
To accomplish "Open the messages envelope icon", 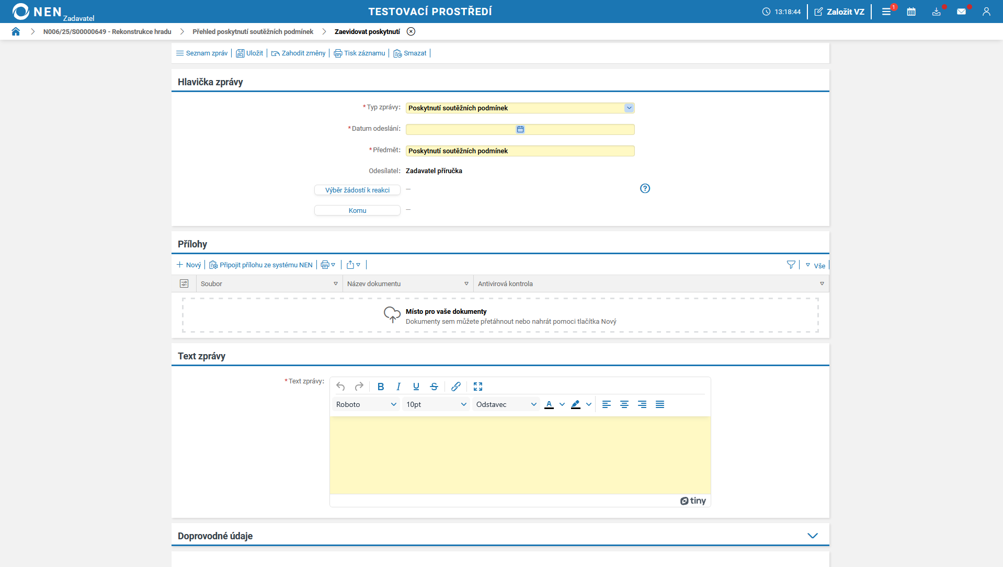I will coord(961,12).
